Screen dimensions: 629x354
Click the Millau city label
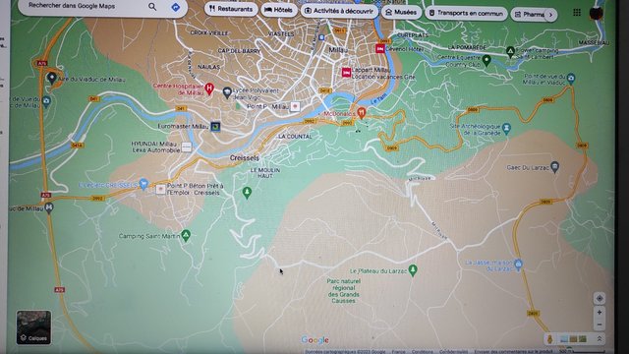coord(338,50)
